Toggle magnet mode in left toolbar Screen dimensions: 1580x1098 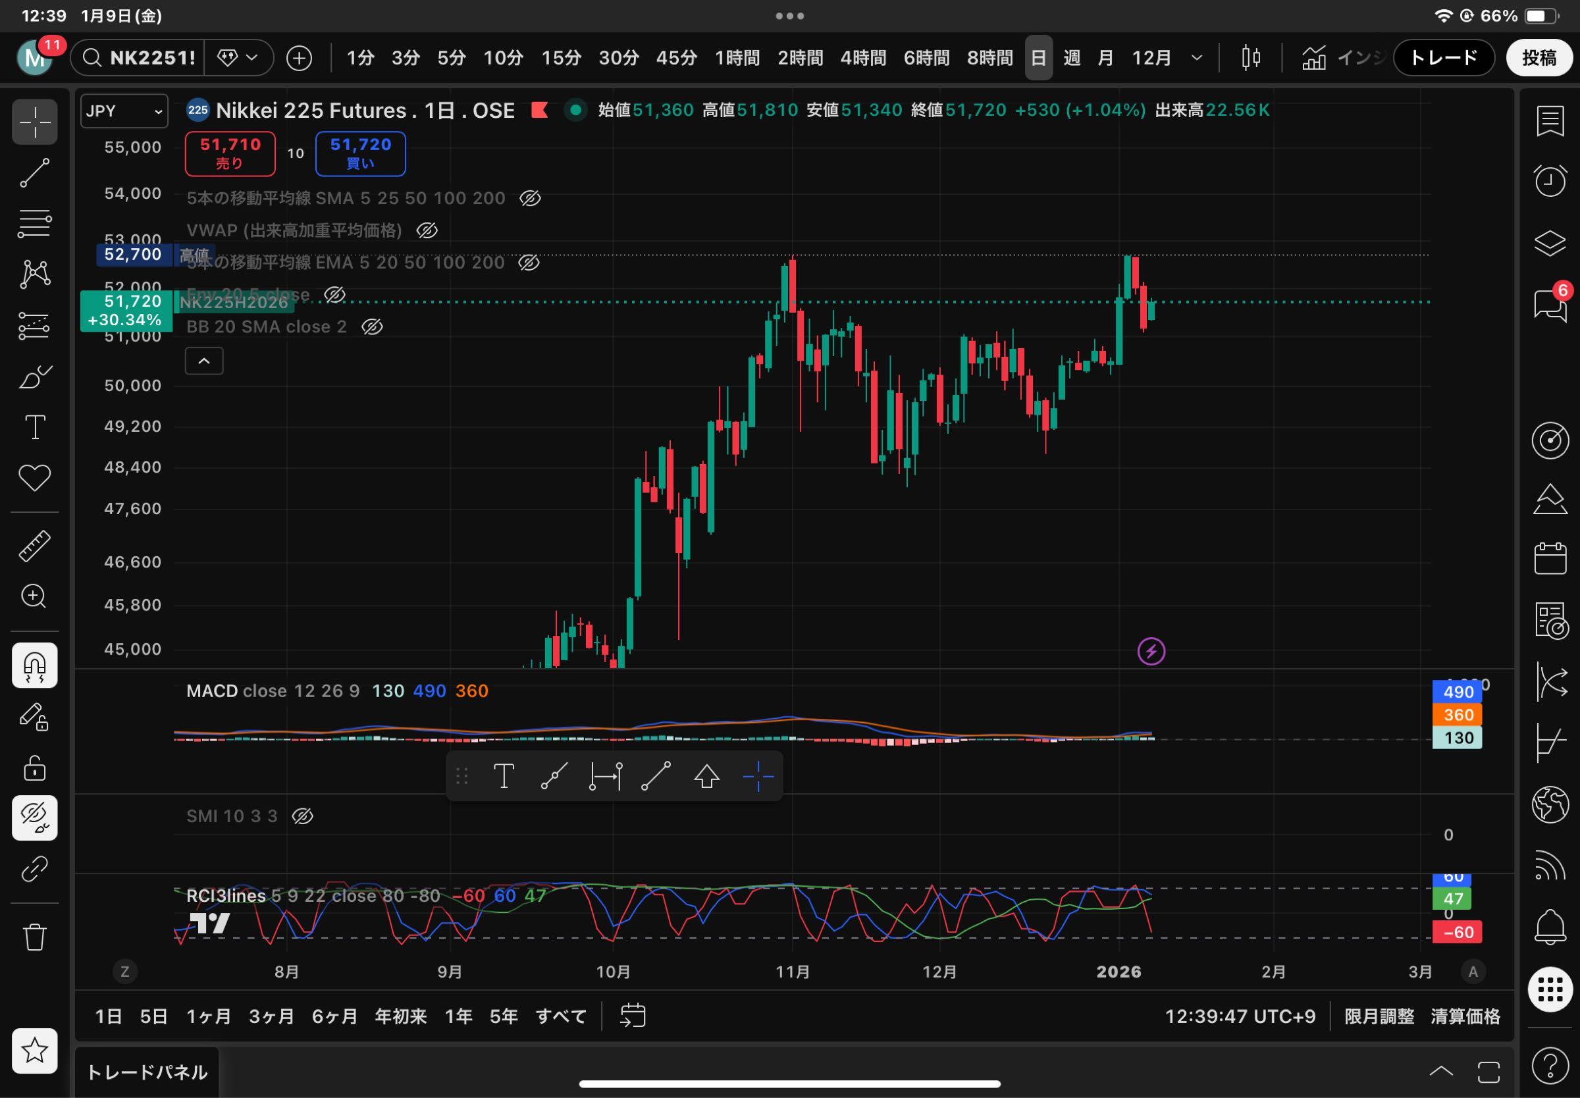(x=34, y=666)
